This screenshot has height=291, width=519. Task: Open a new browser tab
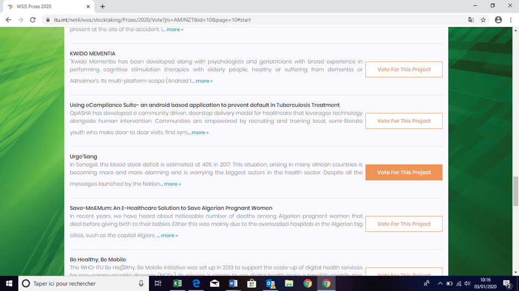click(x=103, y=7)
